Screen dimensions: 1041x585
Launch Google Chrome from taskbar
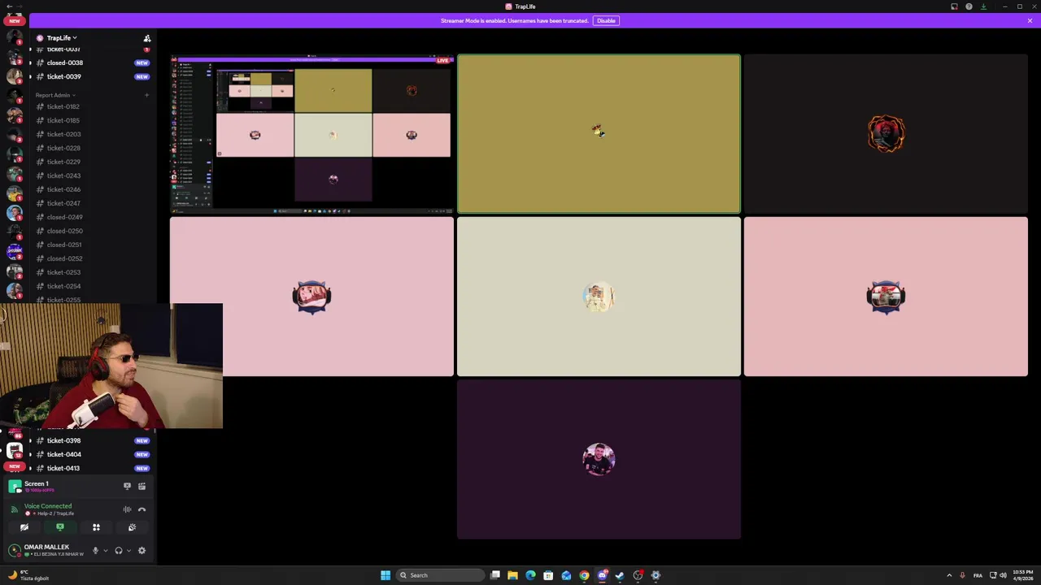point(584,575)
